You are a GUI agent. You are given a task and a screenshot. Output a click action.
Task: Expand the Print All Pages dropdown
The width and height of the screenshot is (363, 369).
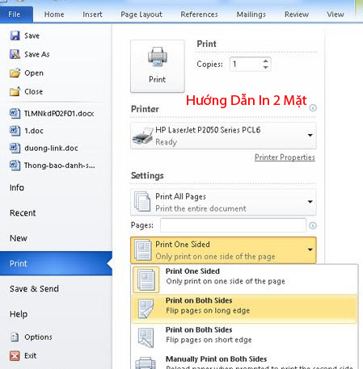pyautogui.click(x=223, y=202)
